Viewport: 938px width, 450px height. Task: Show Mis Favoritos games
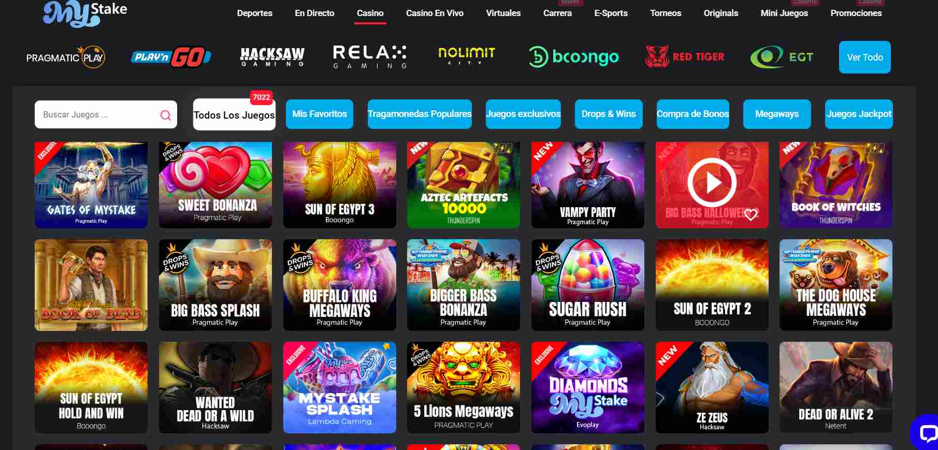[x=320, y=114]
